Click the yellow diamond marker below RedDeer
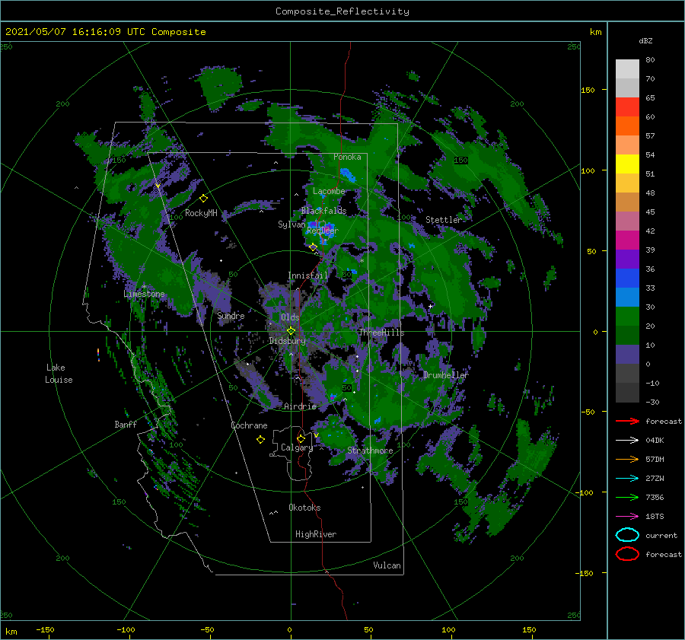 313,247
